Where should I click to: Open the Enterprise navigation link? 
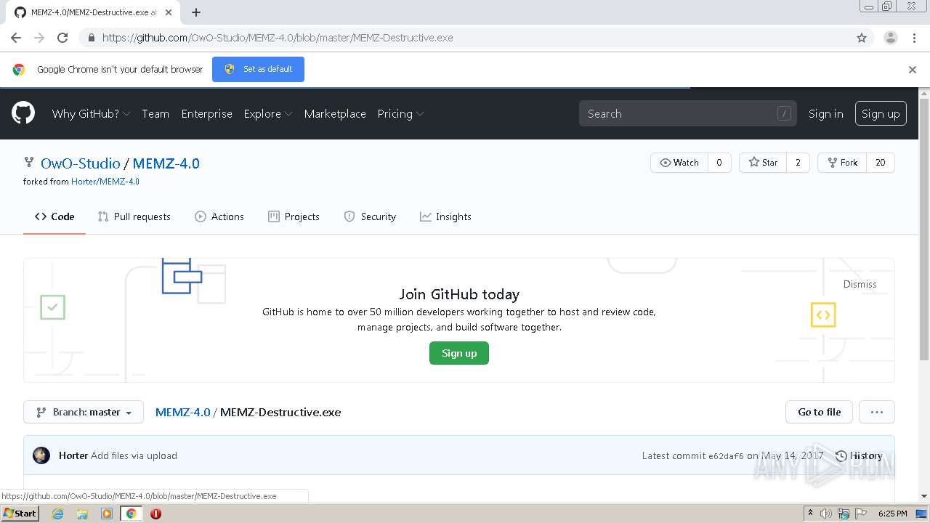[207, 113]
